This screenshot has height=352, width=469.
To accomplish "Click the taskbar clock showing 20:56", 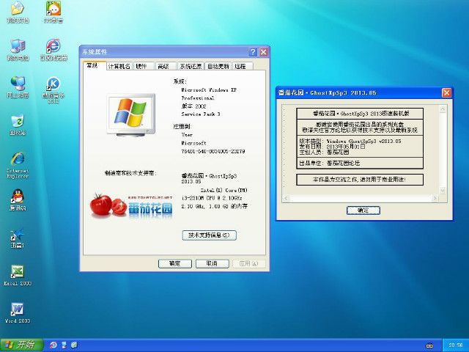I will [456, 345].
